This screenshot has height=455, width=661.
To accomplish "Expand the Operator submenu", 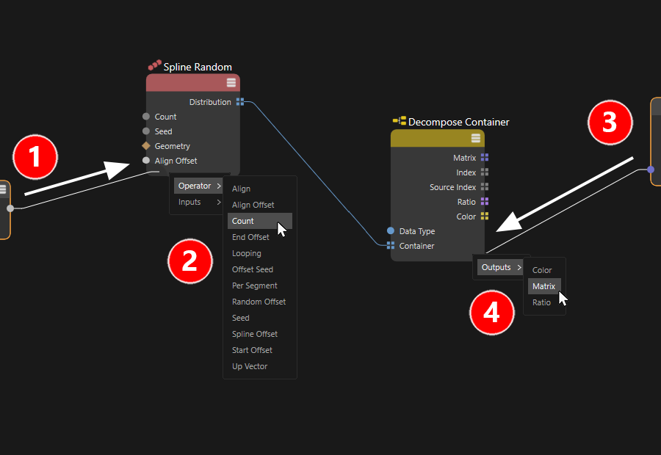I will pyautogui.click(x=198, y=186).
